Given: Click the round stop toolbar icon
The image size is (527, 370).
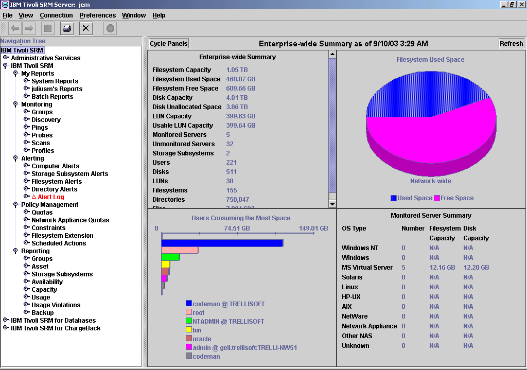Looking at the screenshot, I should (x=110, y=29).
